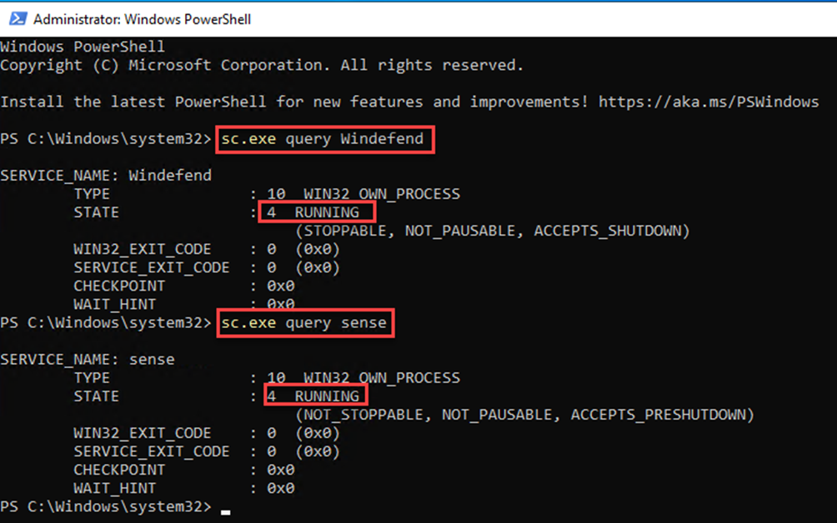The image size is (837, 523).
Task: Click the first WIN32_OWN_PROCESS type value
Action: [x=382, y=194]
